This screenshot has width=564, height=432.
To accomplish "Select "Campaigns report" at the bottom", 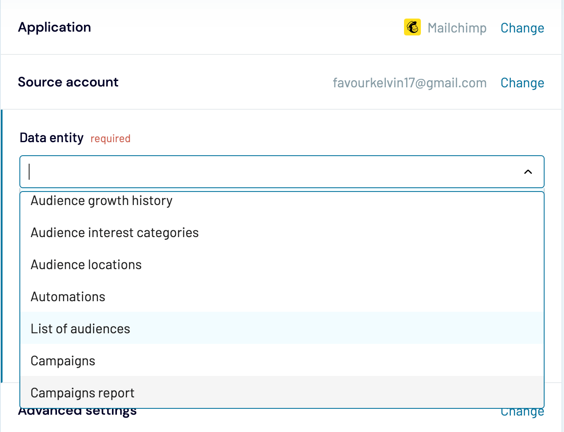I will 82,393.
